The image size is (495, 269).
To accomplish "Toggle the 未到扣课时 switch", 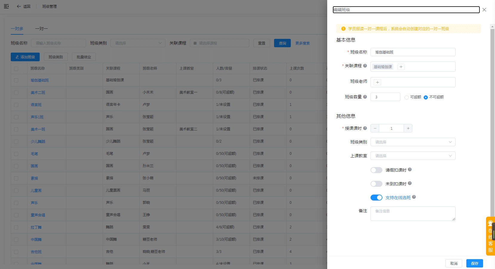I will (376, 184).
